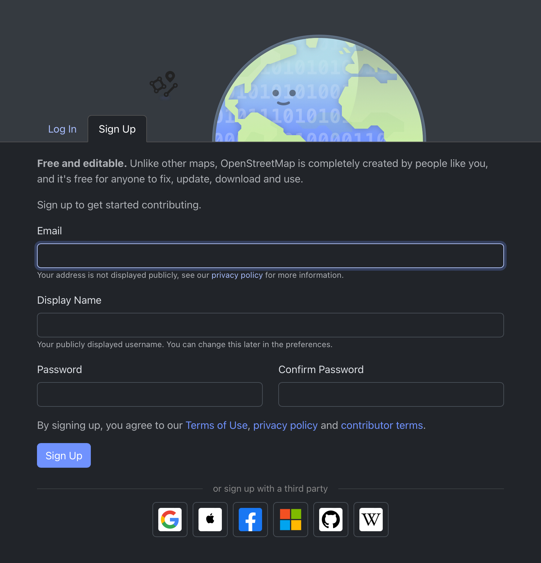
Task: Open the Terms of Use link
Action: (216, 425)
